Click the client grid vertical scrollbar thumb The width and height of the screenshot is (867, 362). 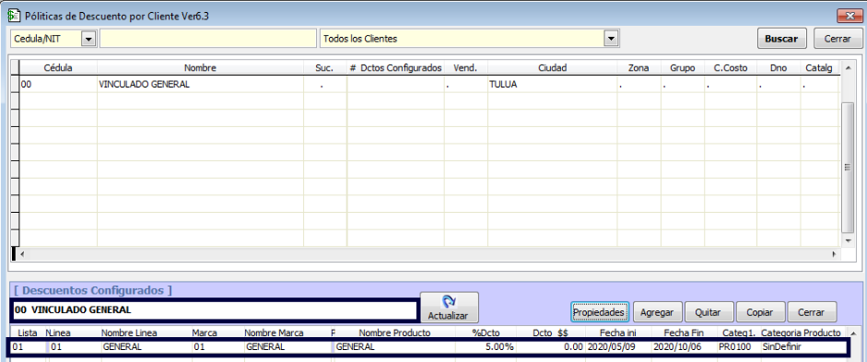point(847,167)
